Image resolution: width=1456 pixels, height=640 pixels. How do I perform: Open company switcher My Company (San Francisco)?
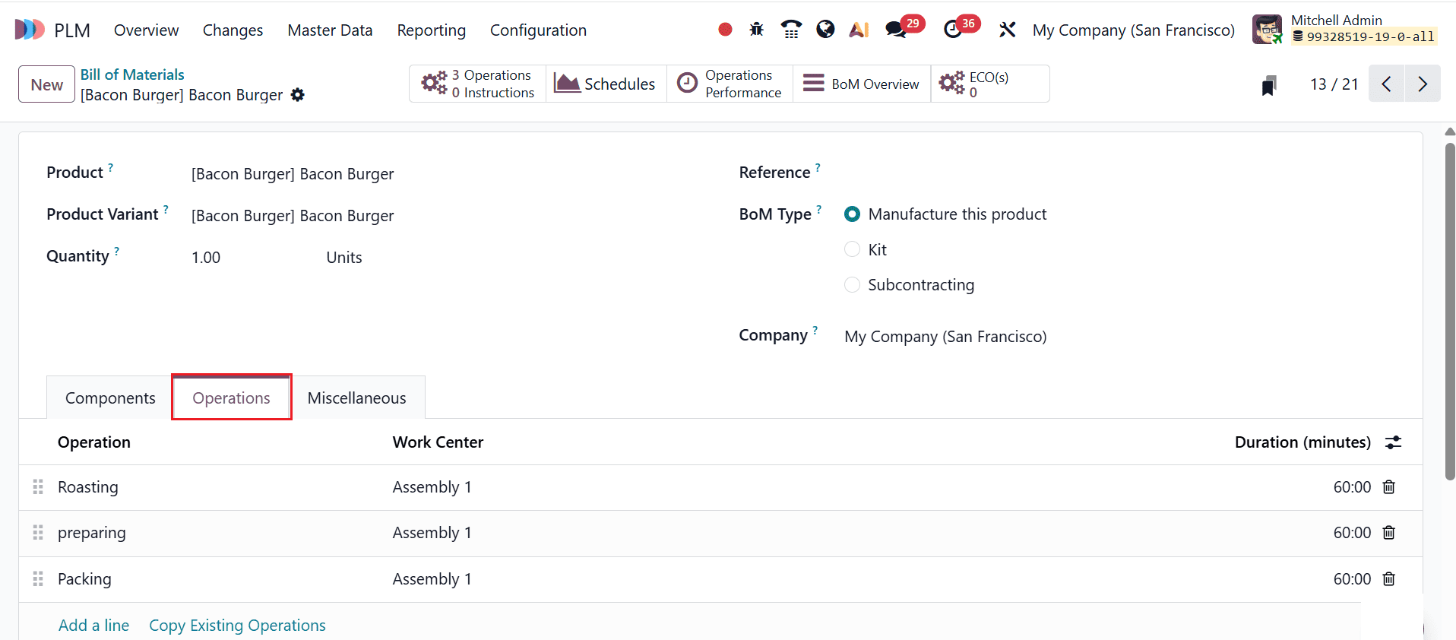click(x=1133, y=30)
